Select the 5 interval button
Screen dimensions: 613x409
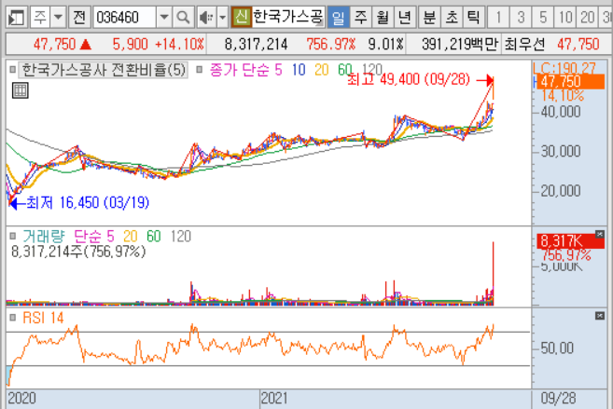click(x=543, y=18)
